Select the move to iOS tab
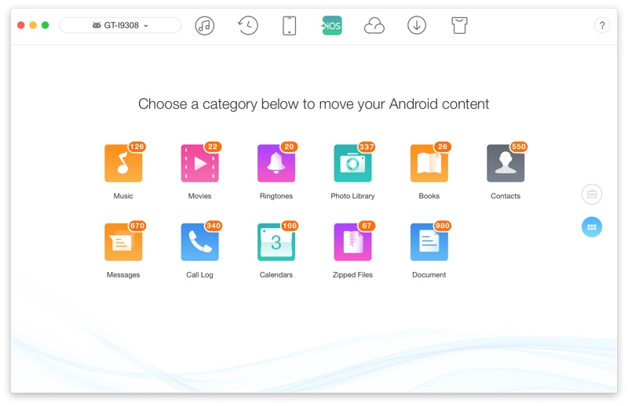This screenshot has width=628, height=406. 332,26
